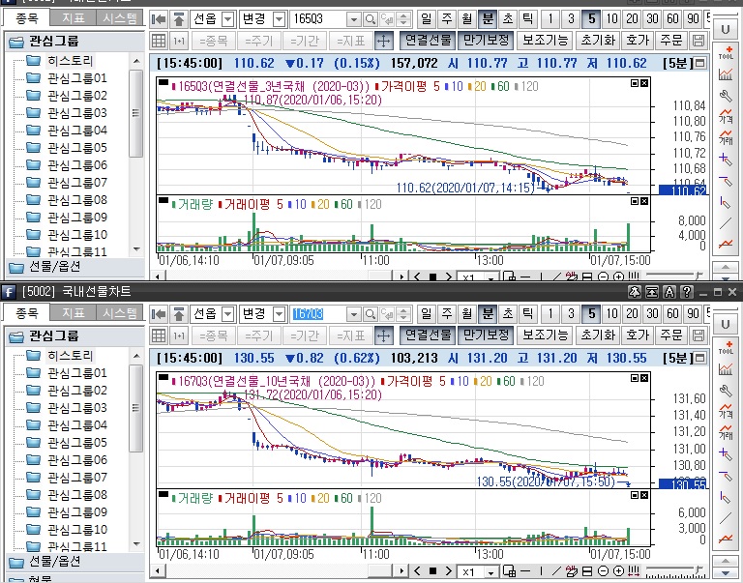This screenshot has width=743, height=583.
Task: Close the price chart pane in upper chart
Action: click(x=645, y=84)
